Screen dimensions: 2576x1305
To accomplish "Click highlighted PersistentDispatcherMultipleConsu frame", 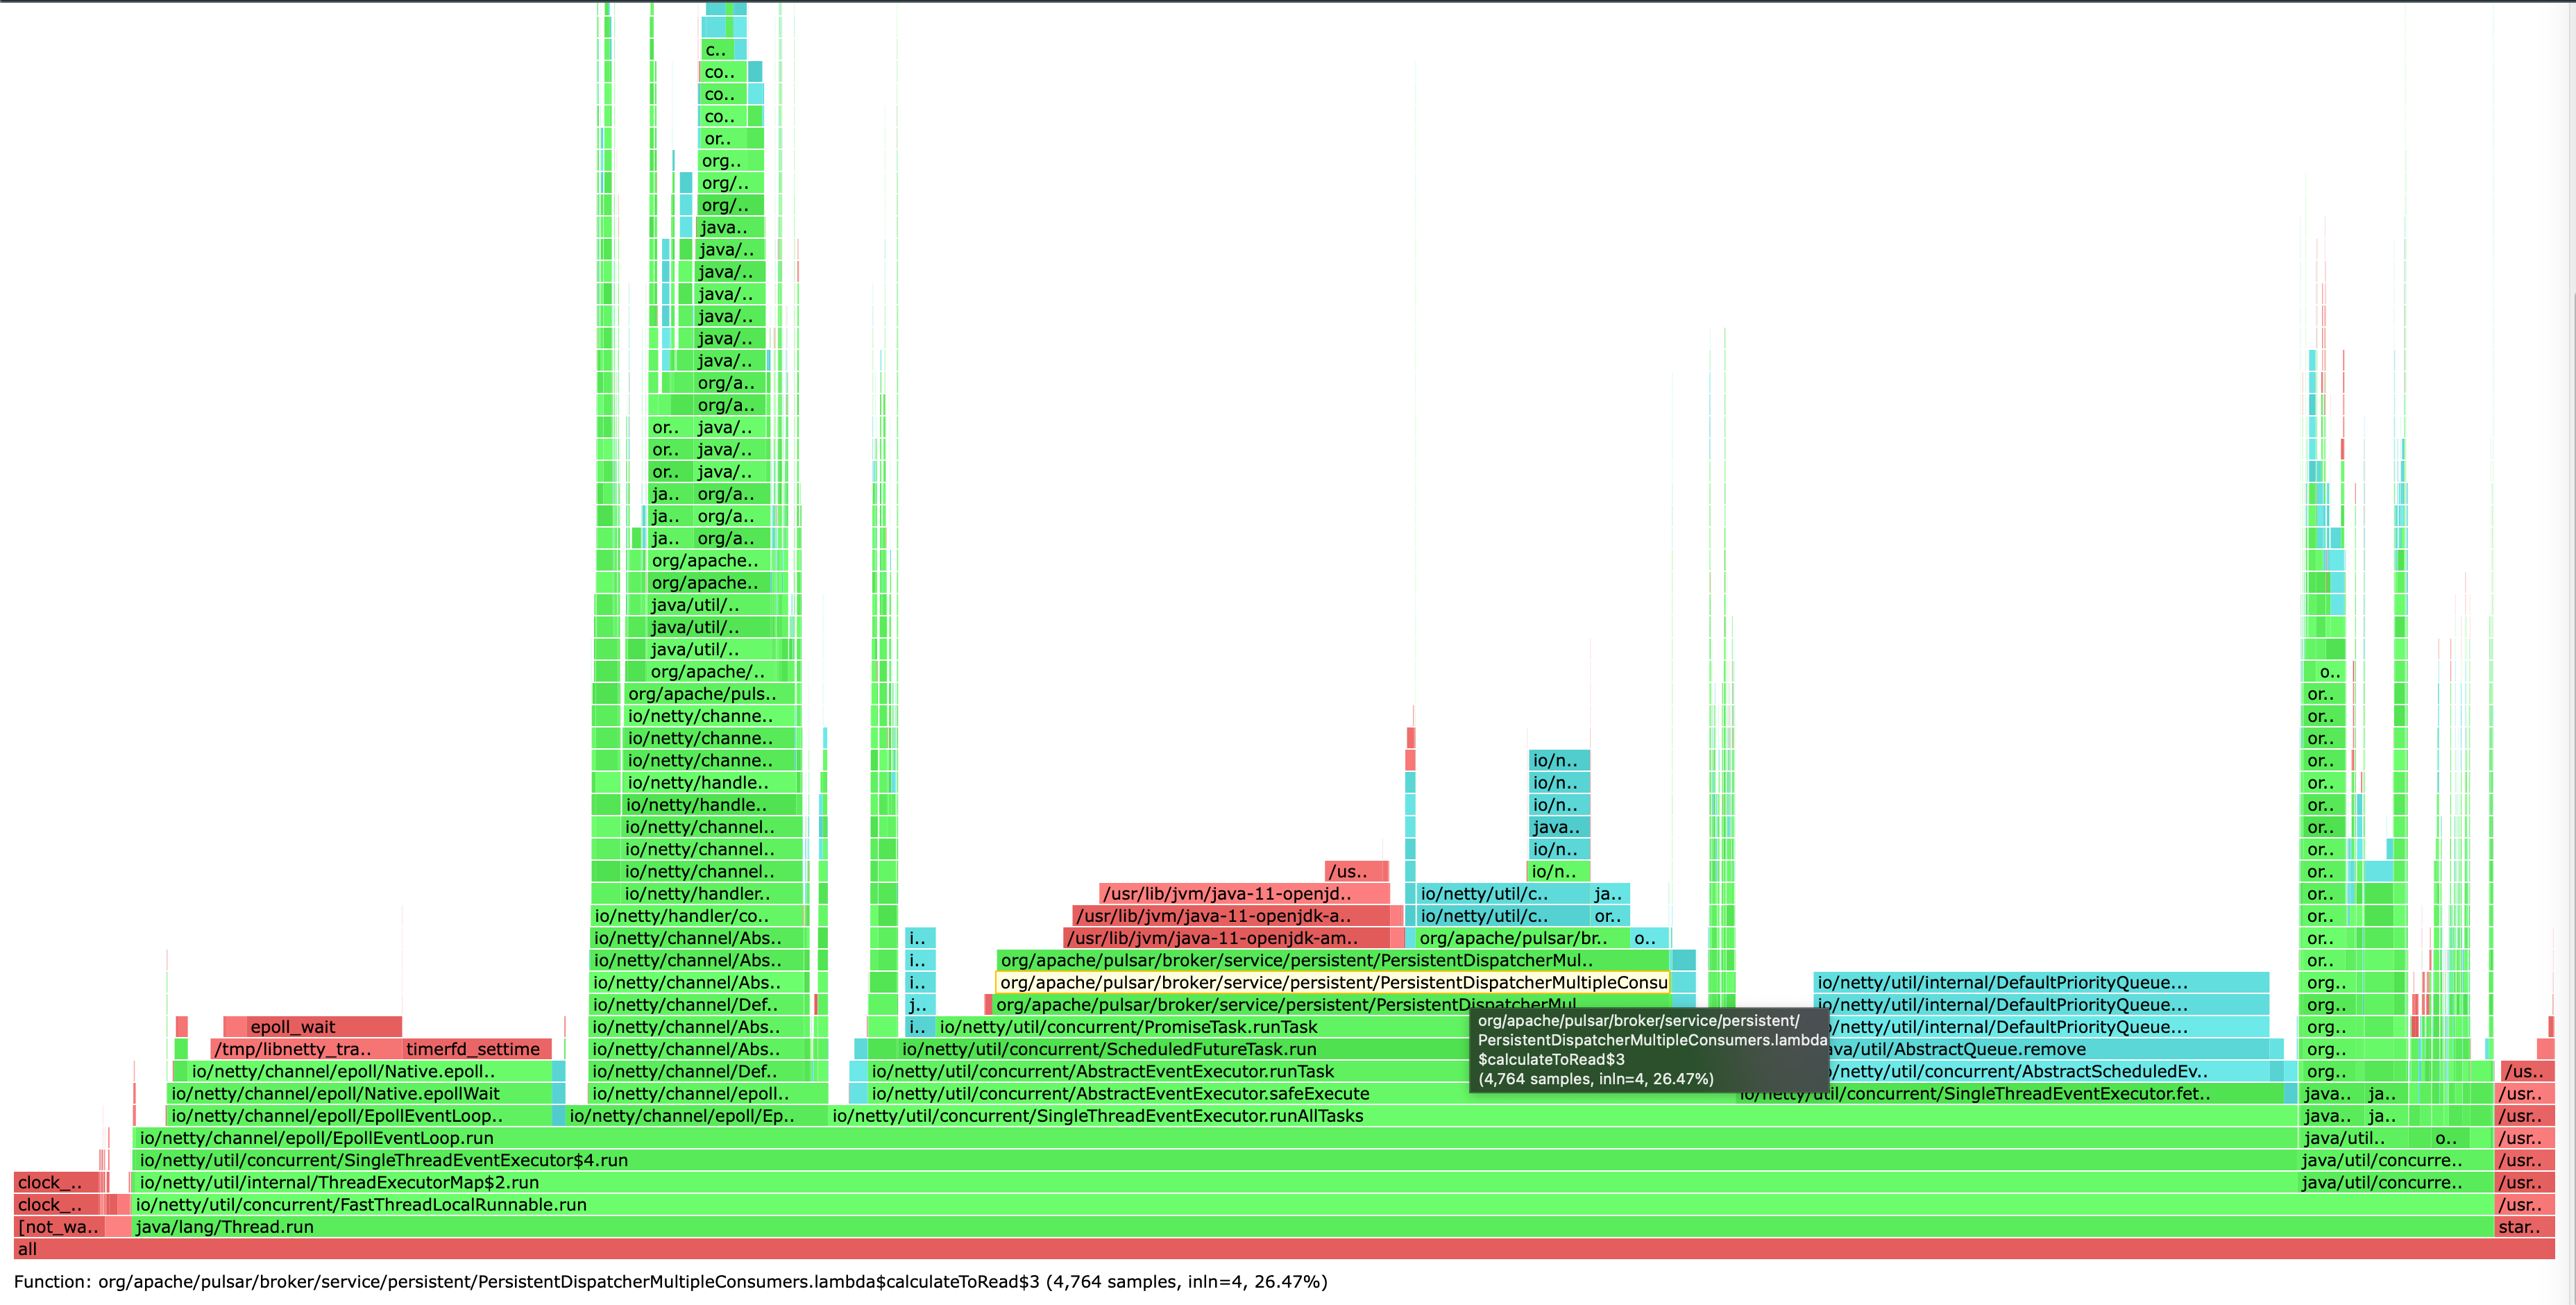I will tap(1332, 983).
